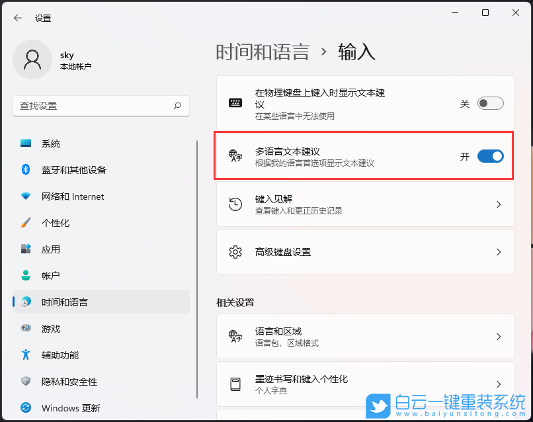Open the Privacy & security shield icon
Screen dimensions: 533x422
coord(24,382)
